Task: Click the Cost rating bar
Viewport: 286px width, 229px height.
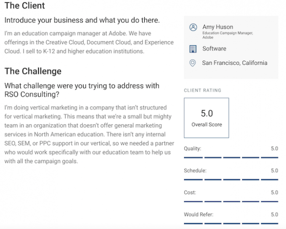Action: coord(231,201)
